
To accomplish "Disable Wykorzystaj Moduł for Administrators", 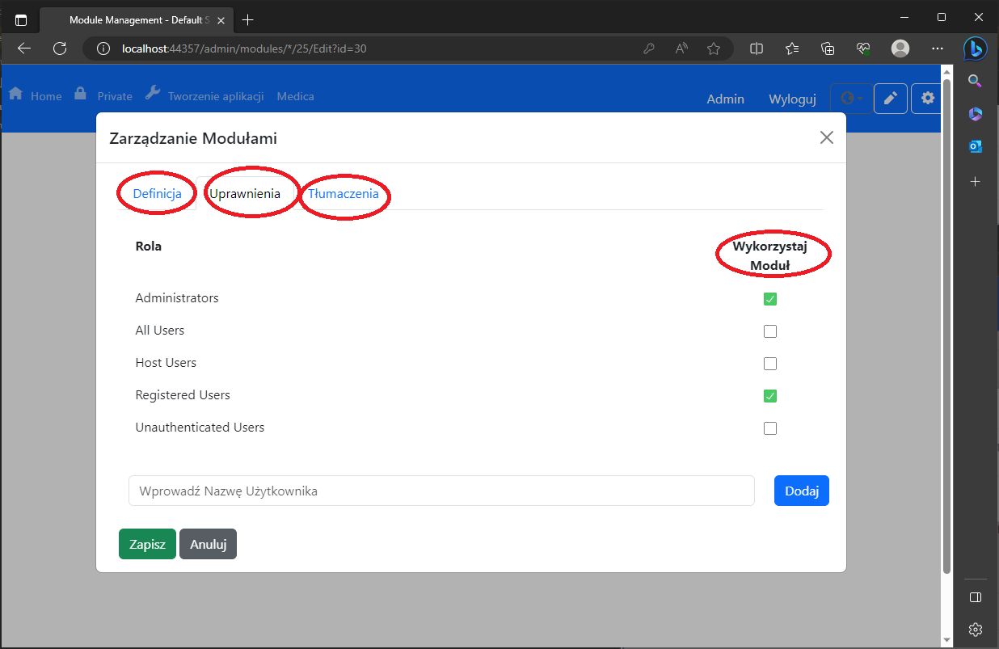I will pyautogui.click(x=769, y=298).
